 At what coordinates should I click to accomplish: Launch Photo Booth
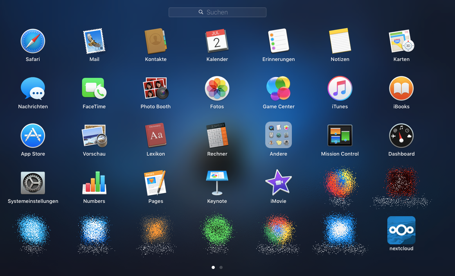(x=156, y=88)
